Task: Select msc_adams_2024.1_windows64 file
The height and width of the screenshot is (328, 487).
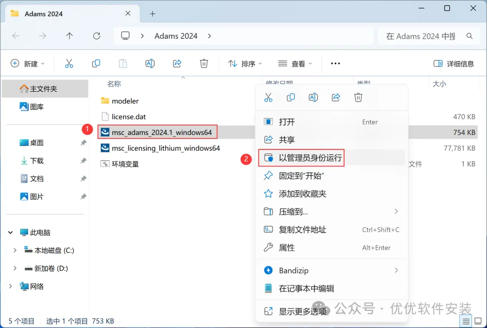Action: click(x=157, y=132)
